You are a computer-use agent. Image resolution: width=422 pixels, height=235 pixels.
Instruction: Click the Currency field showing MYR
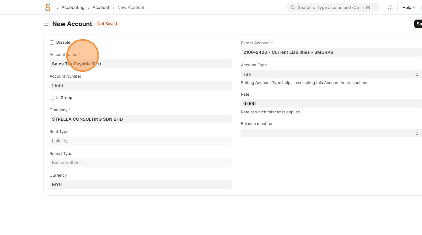tap(140, 185)
